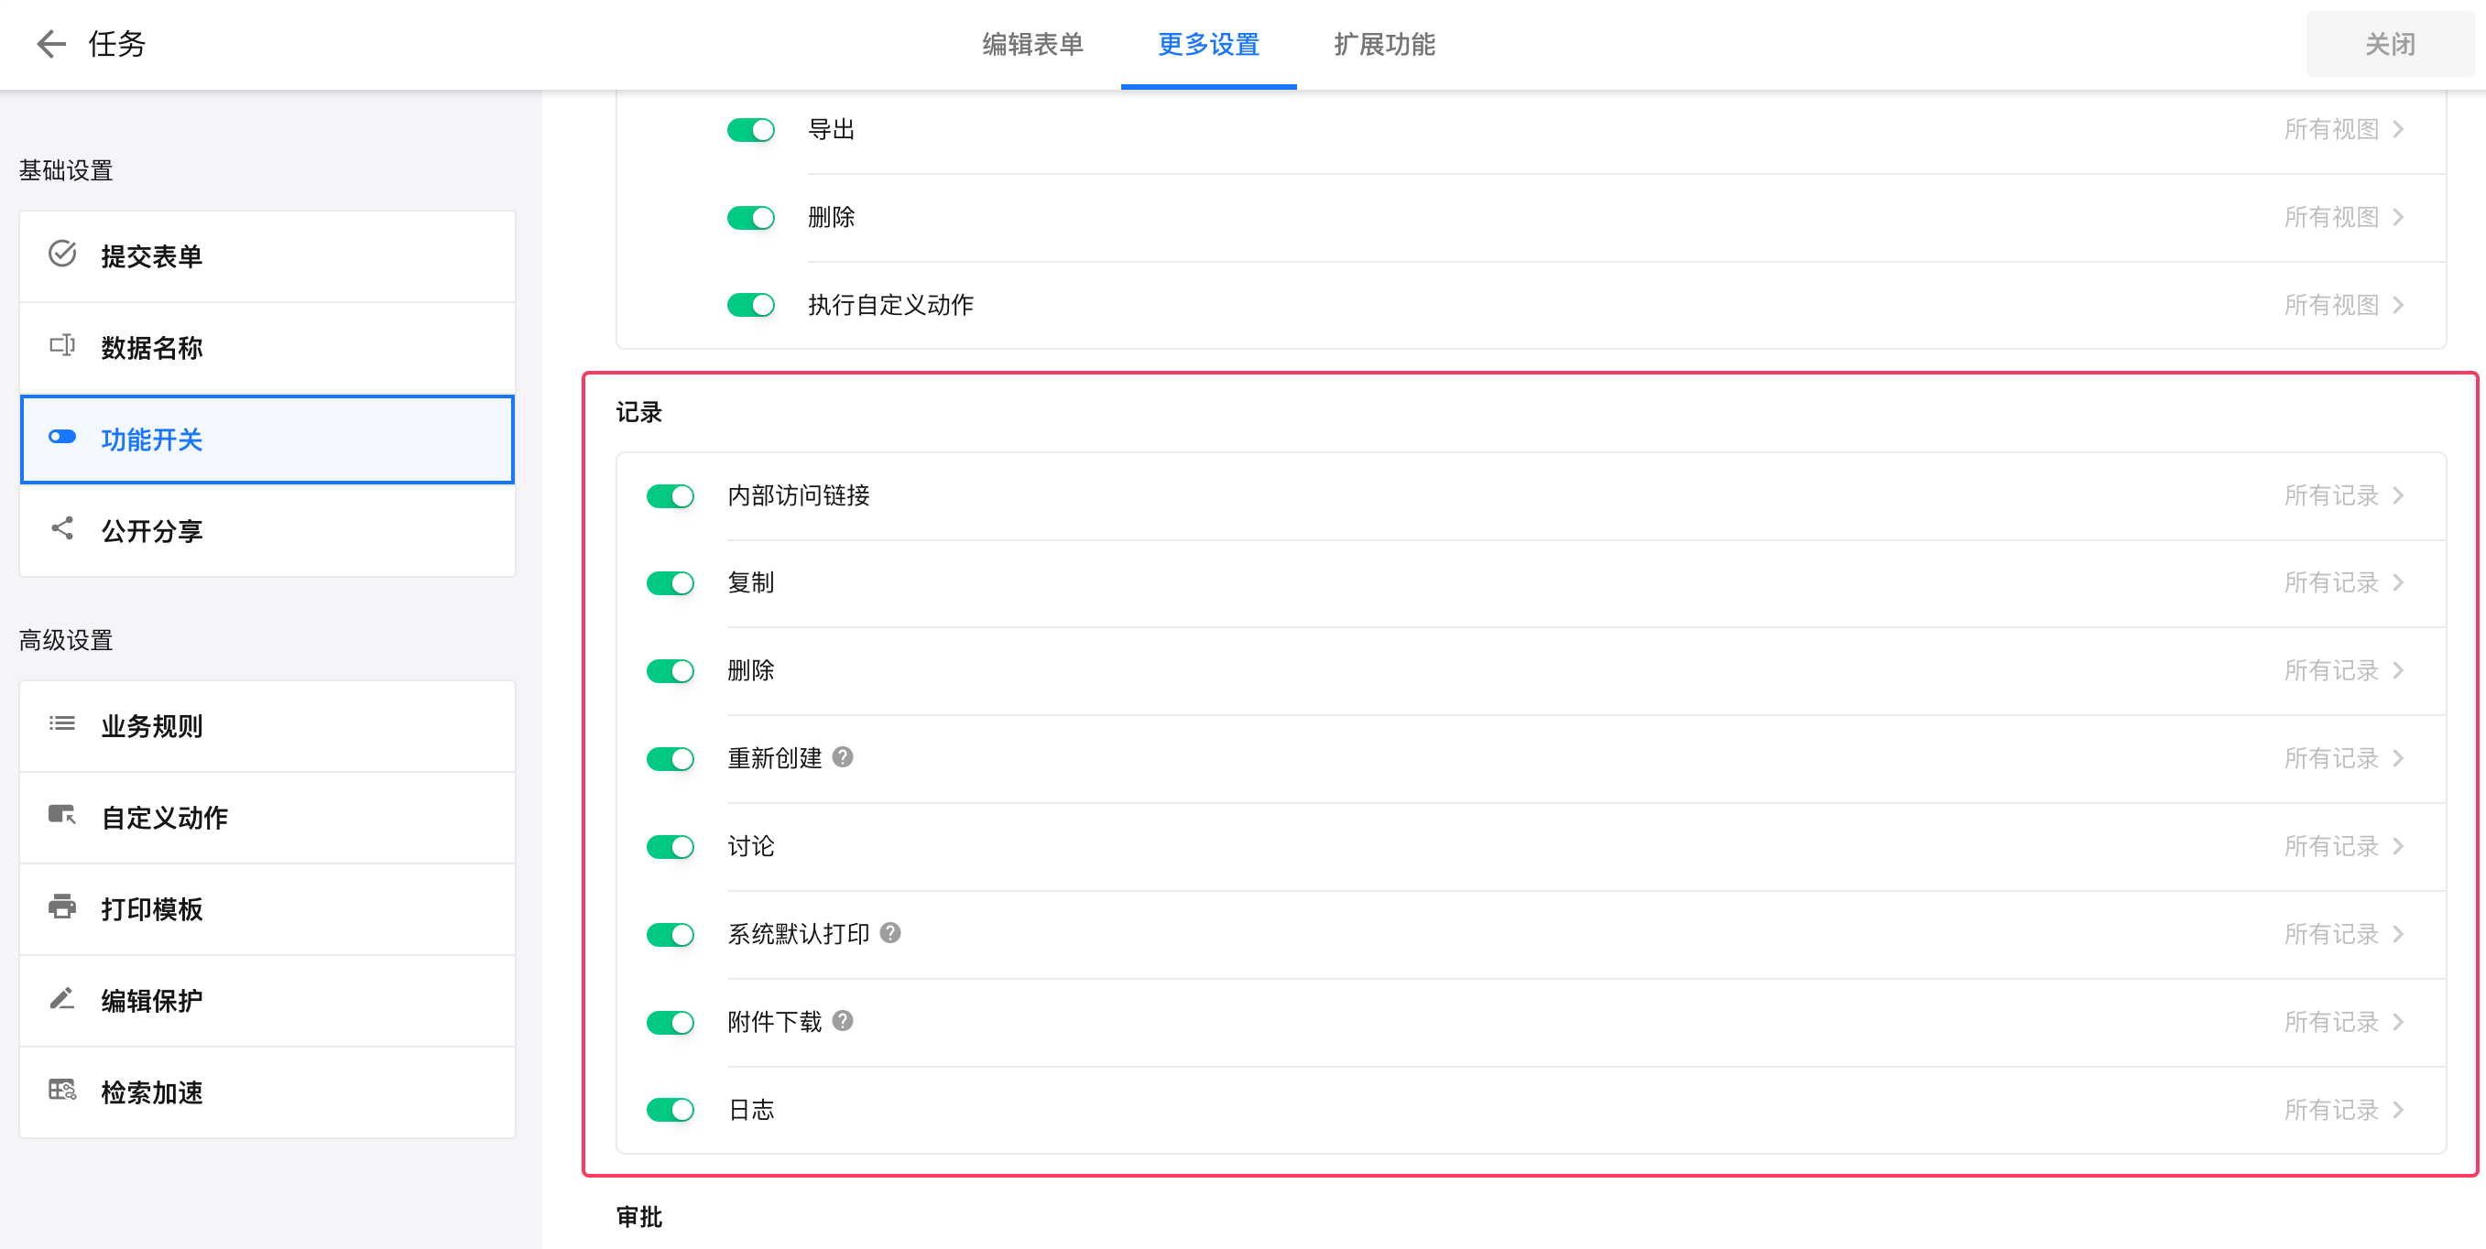This screenshot has height=1249, width=2486.
Task: Toggle off the 内部访问链接 switch
Action: click(x=670, y=496)
